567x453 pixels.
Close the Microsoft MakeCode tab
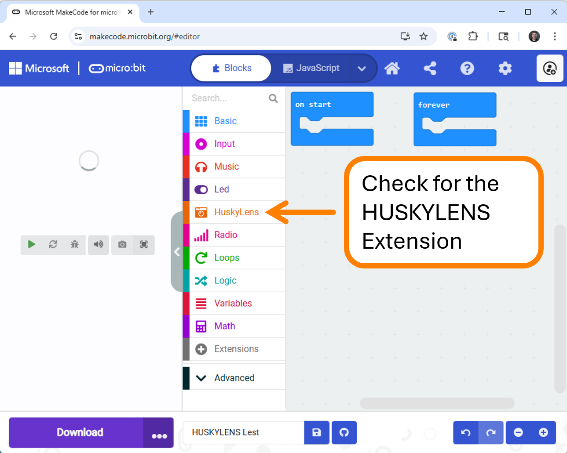[x=130, y=12]
